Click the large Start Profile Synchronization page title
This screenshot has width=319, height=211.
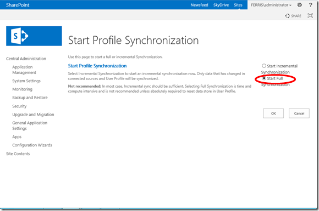pos(133,40)
